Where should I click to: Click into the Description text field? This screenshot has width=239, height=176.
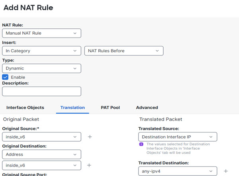(41, 91)
